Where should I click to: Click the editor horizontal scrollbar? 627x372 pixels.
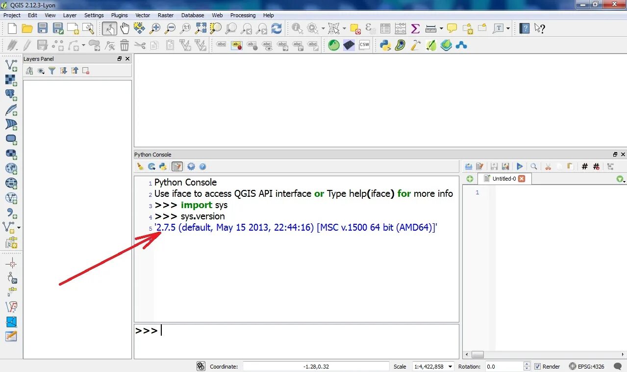pos(544,354)
